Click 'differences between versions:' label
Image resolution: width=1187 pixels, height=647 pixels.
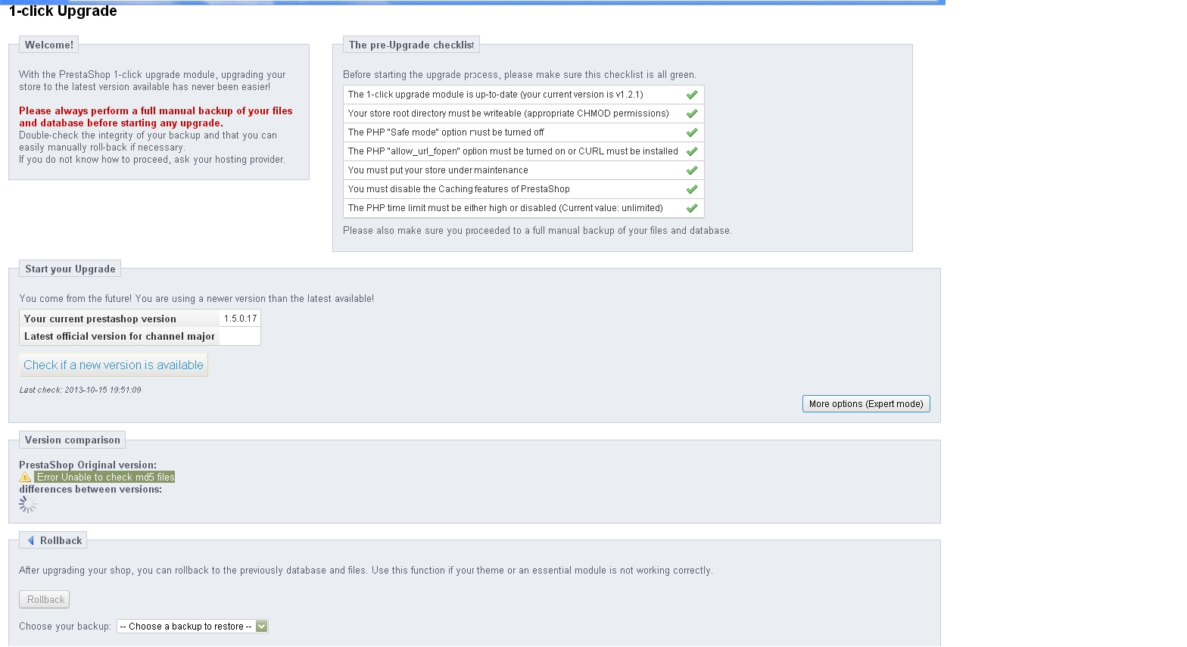click(x=91, y=490)
